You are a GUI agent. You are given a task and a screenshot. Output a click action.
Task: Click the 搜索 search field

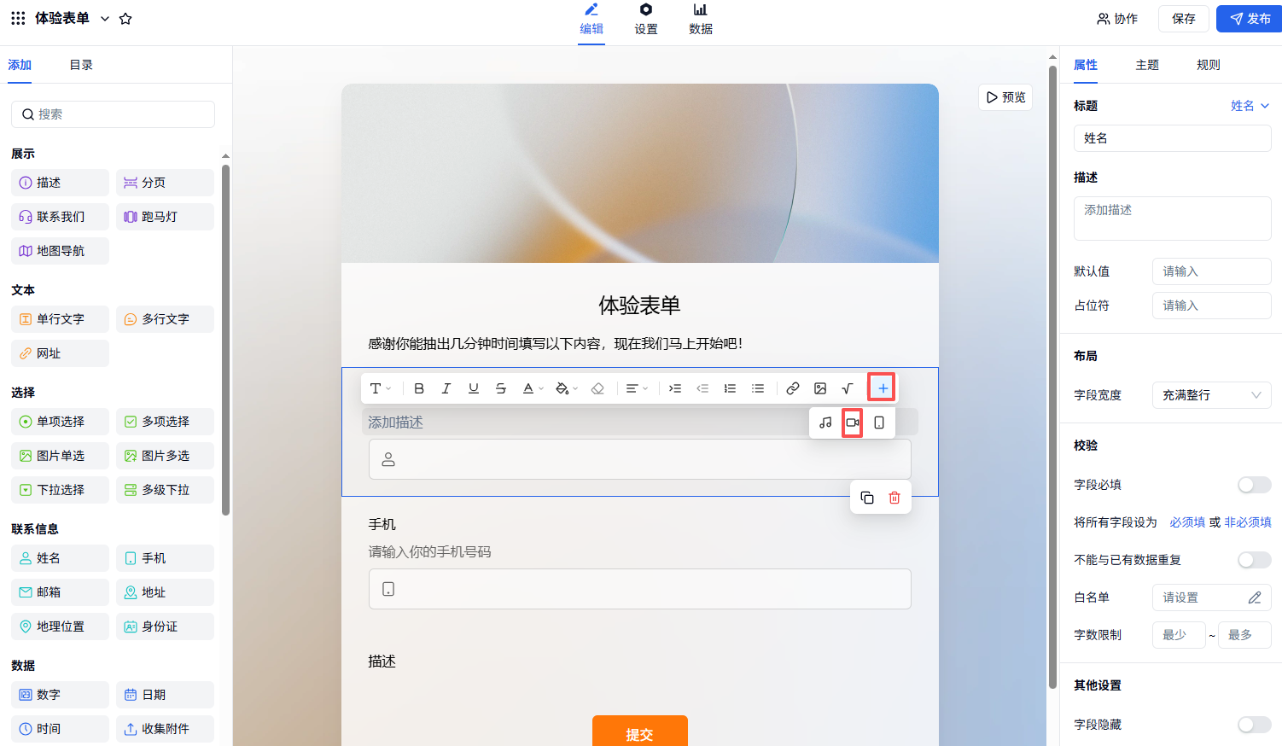113,114
